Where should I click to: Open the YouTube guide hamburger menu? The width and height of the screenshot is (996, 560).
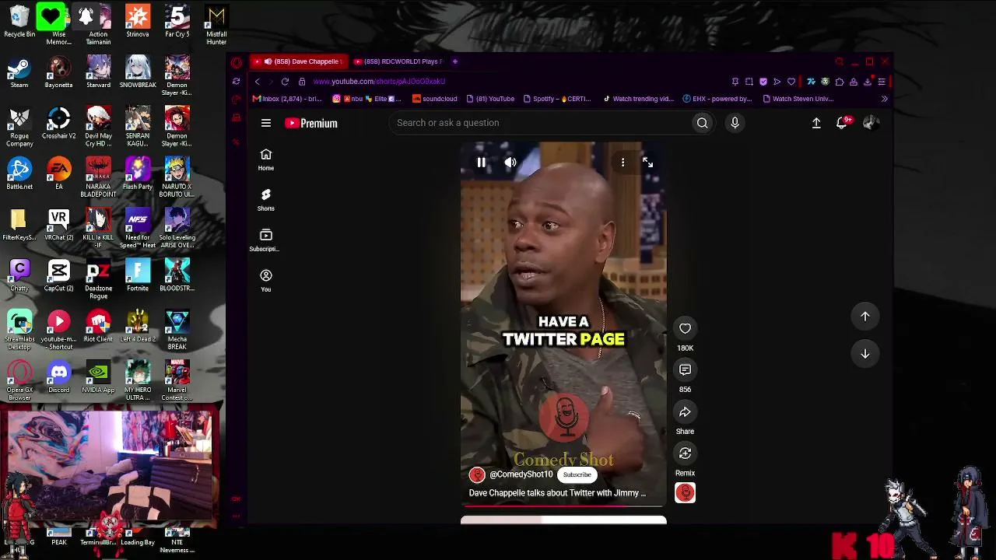[266, 123]
